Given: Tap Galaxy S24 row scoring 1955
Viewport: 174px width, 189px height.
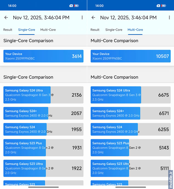Looking at the screenshot, I should point(43,129).
